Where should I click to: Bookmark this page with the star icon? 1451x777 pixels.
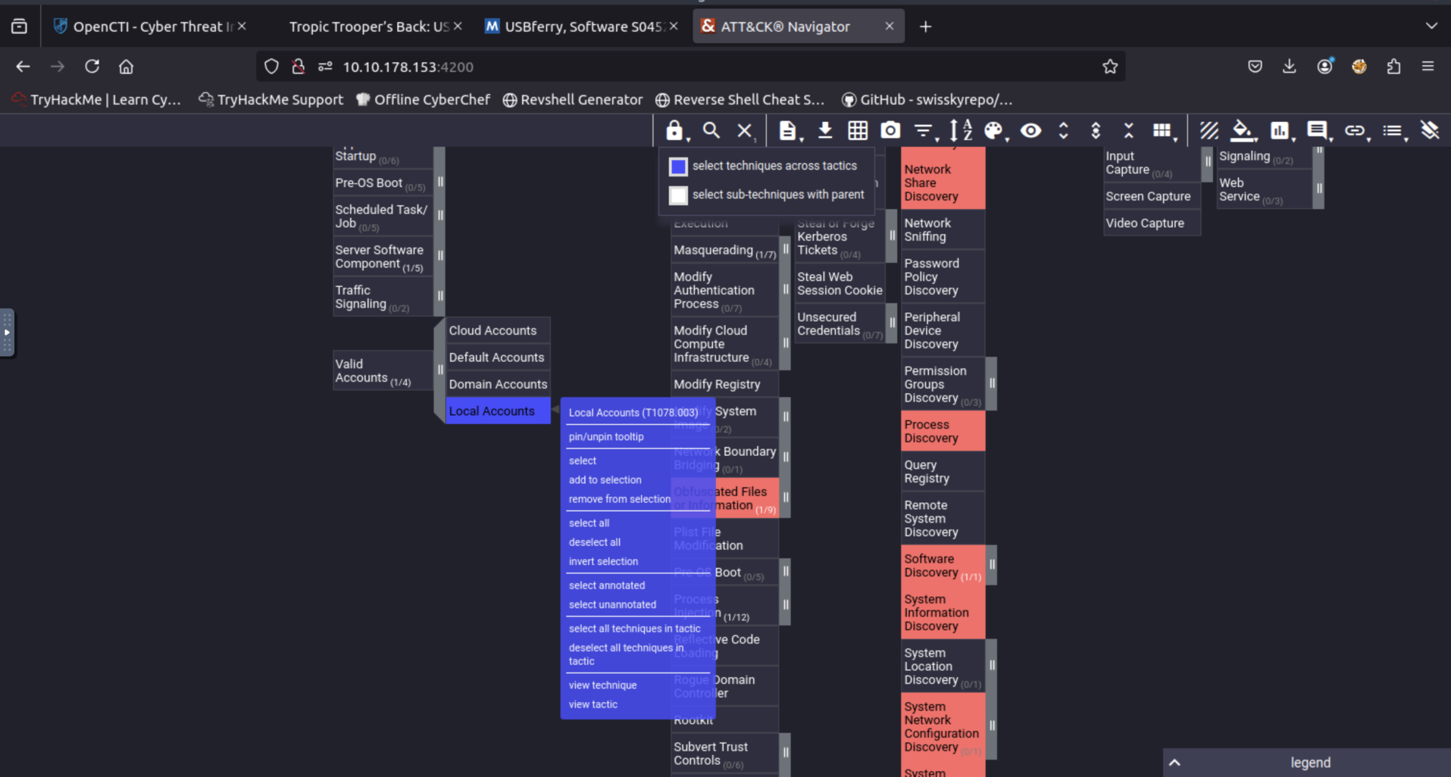1110,67
